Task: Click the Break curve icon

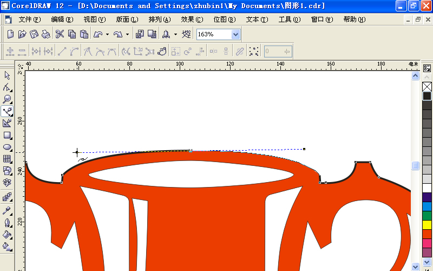Action: point(48,51)
